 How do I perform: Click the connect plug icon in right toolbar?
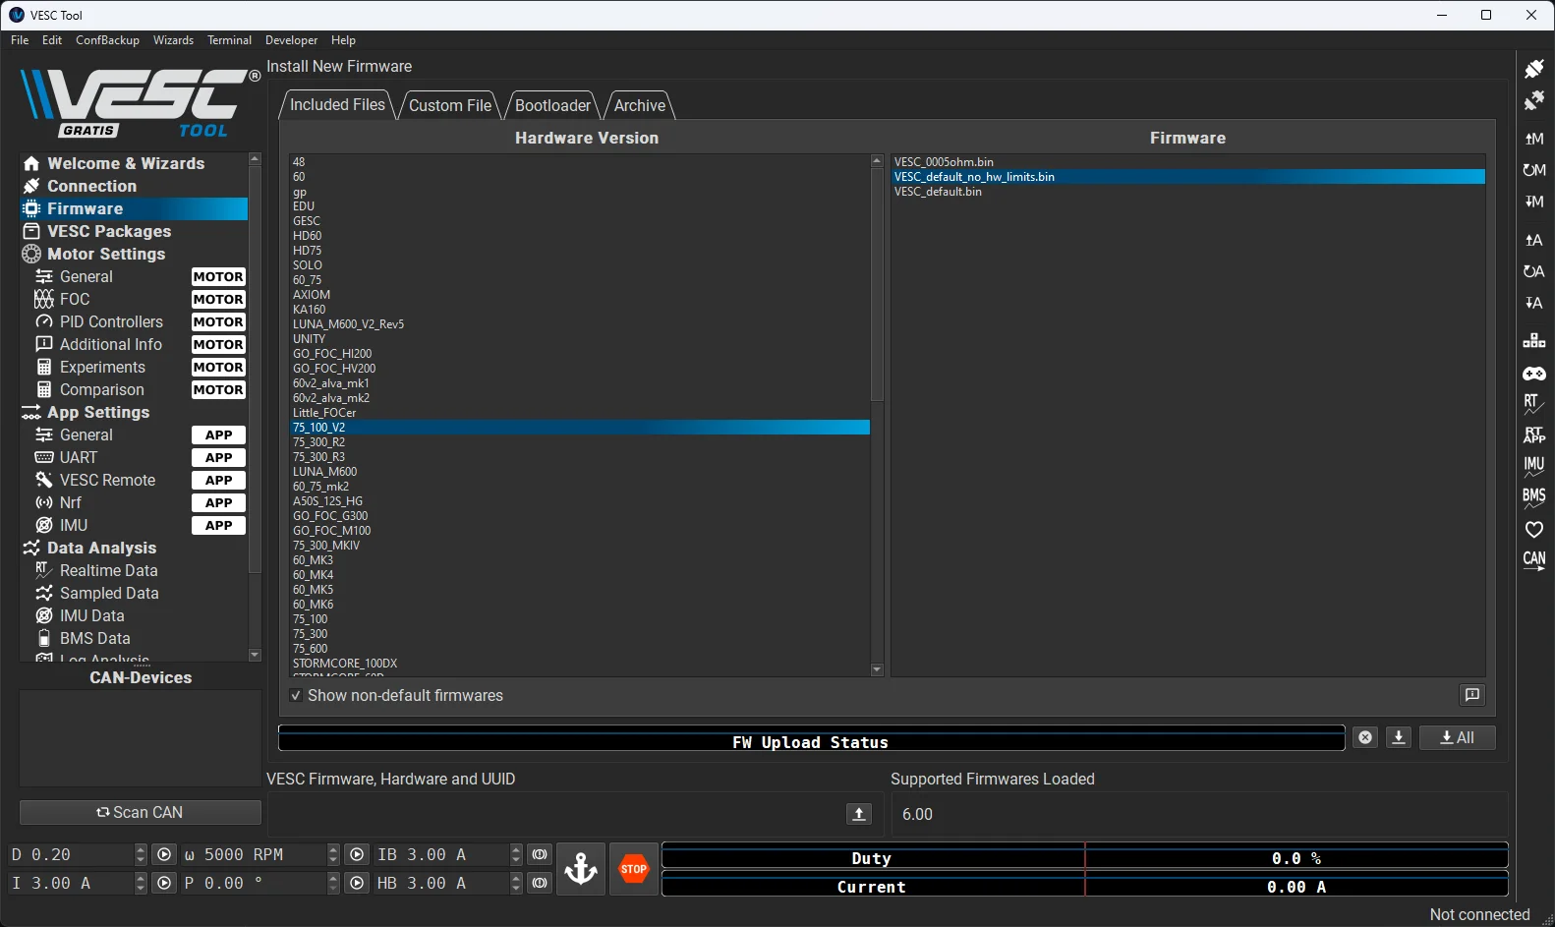(x=1533, y=69)
